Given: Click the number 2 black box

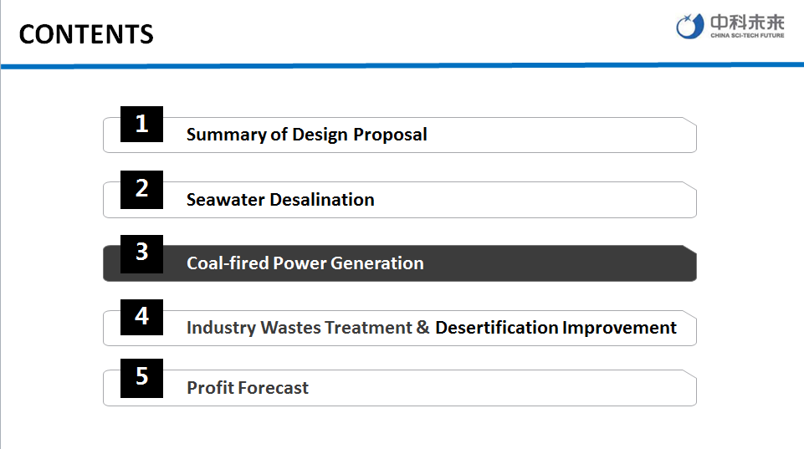Looking at the screenshot, I should pos(141,189).
